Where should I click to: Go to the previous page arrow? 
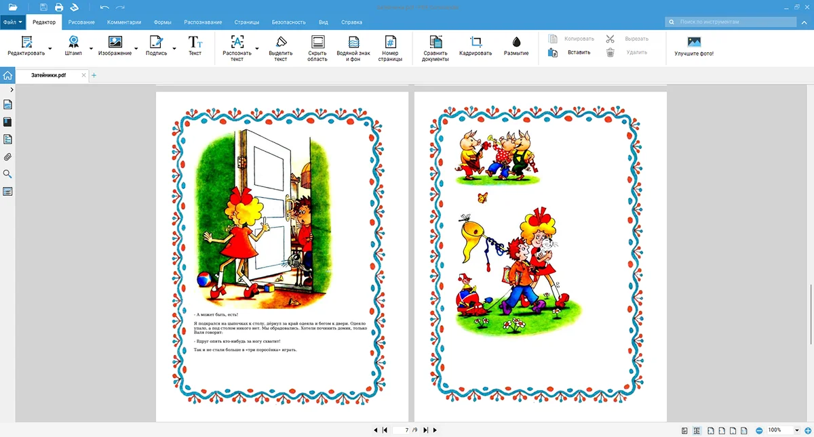[376, 430]
